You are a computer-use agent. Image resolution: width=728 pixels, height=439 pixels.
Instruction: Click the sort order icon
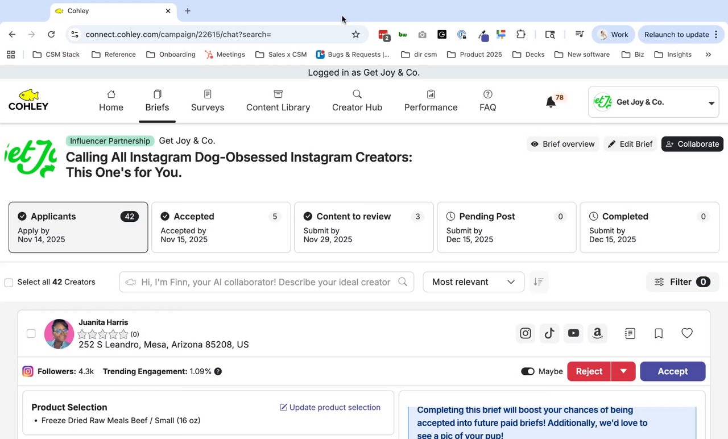coord(539,282)
